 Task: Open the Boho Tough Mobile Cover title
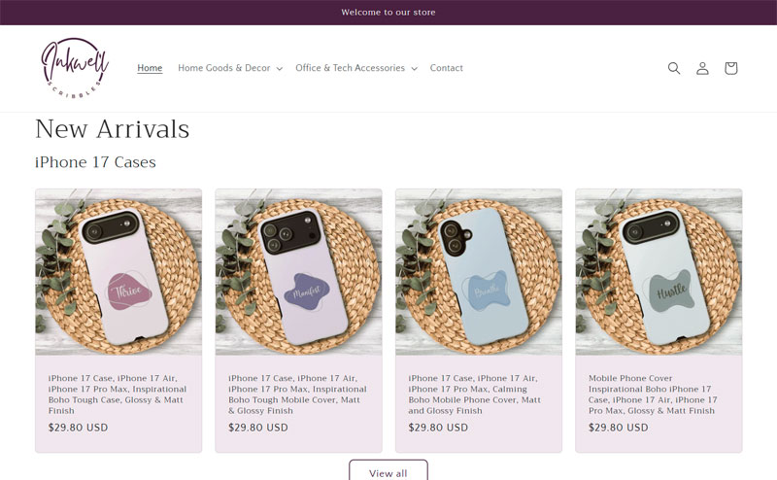[x=298, y=394]
